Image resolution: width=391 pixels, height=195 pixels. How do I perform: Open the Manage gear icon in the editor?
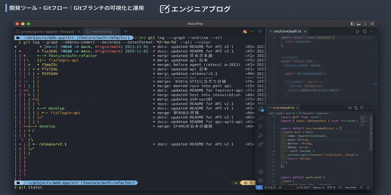260,181
